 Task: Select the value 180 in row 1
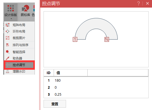(58, 81)
